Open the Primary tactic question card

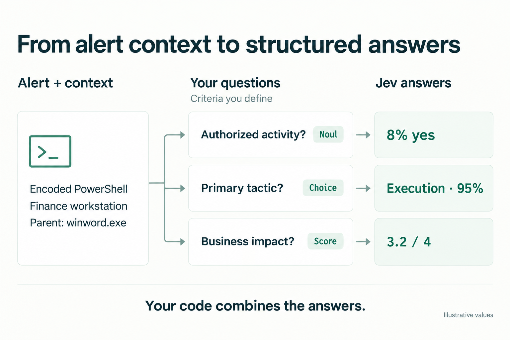(x=271, y=188)
